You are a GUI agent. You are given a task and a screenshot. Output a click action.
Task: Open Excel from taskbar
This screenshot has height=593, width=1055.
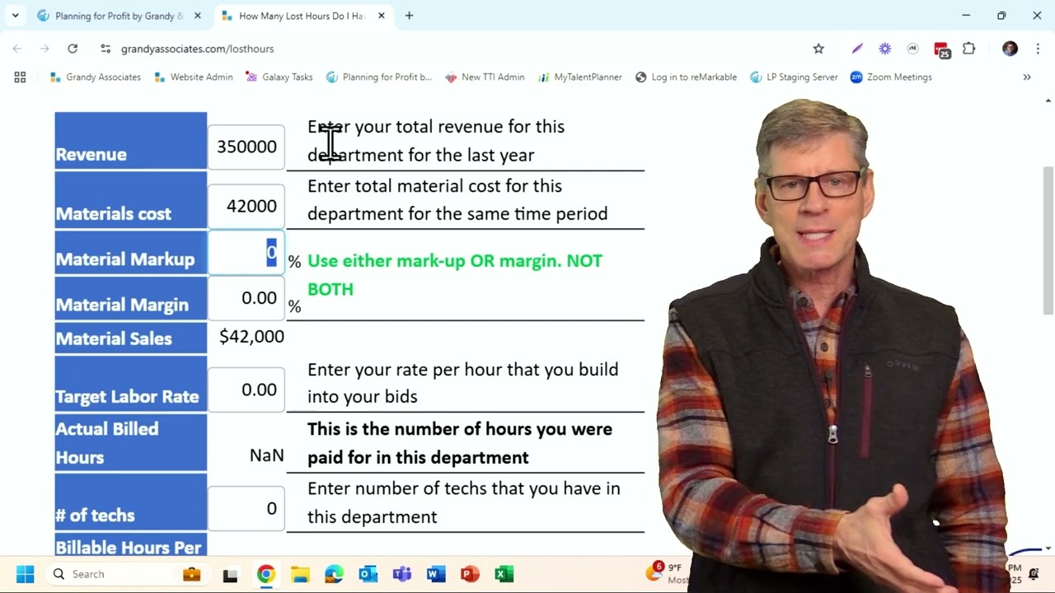504,574
